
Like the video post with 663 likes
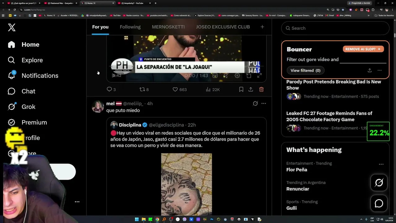[179, 90]
